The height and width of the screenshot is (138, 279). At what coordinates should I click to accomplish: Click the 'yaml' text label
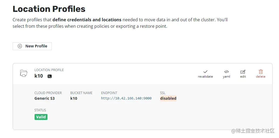pos(226,77)
